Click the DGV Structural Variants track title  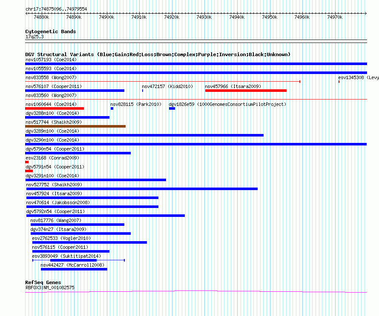pyautogui.click(x=158, y=54)
